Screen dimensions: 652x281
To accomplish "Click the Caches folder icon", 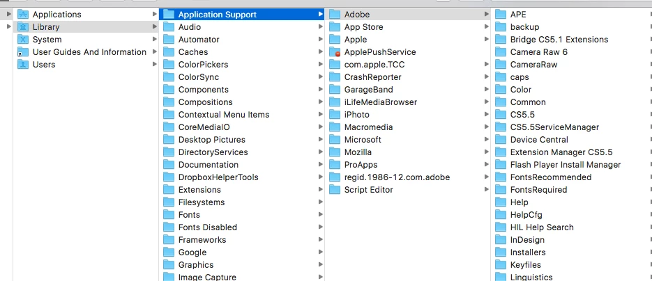I will pyautogui.click(x=169, y=52).
